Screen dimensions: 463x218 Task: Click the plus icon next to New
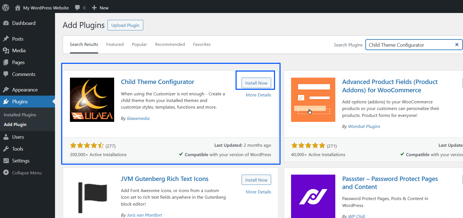click(94, 8)
